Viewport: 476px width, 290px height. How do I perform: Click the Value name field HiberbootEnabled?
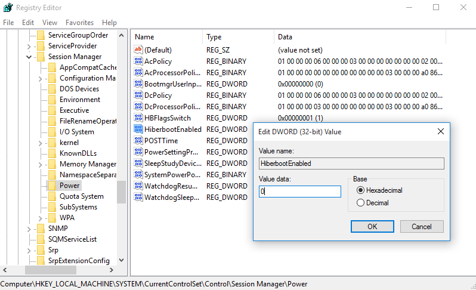[x=351, y=163]
